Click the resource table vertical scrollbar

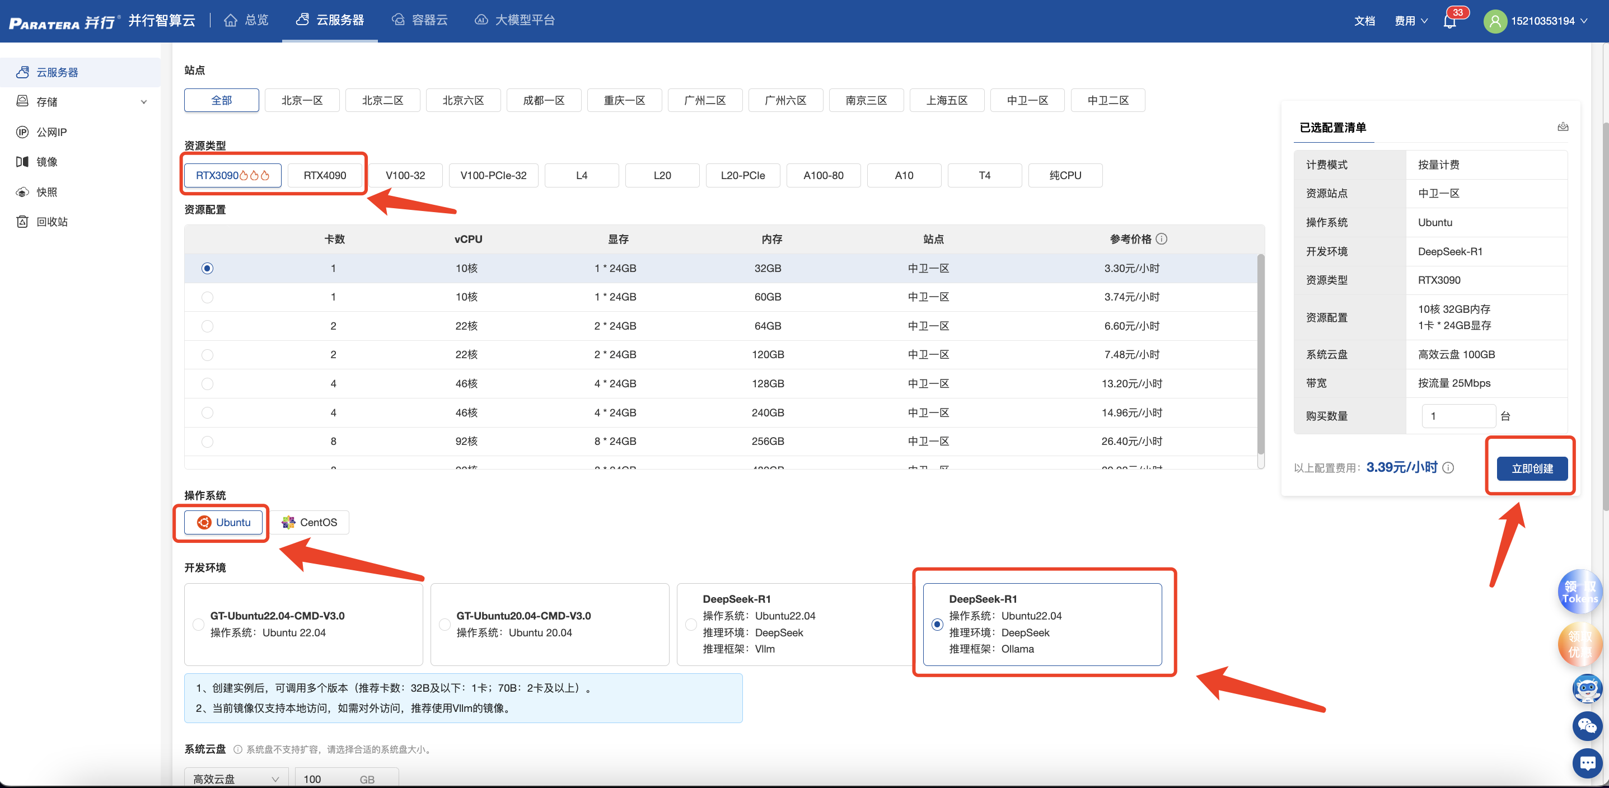[1260, 355]
